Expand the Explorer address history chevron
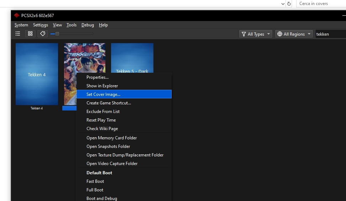The width and height of the screenshot is (346, 201). click(283, 4)
